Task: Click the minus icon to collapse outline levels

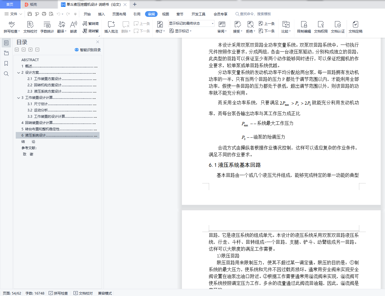Action: click(x=37, y=50)
